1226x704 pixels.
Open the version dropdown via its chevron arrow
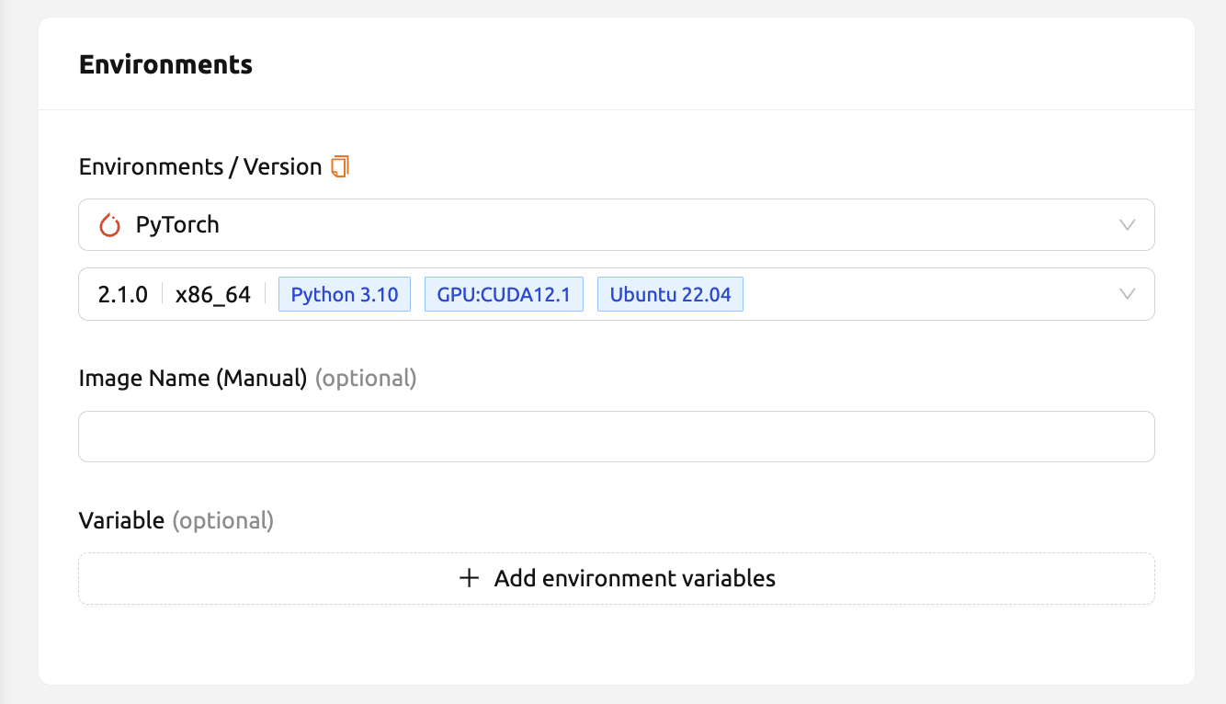1128,294
